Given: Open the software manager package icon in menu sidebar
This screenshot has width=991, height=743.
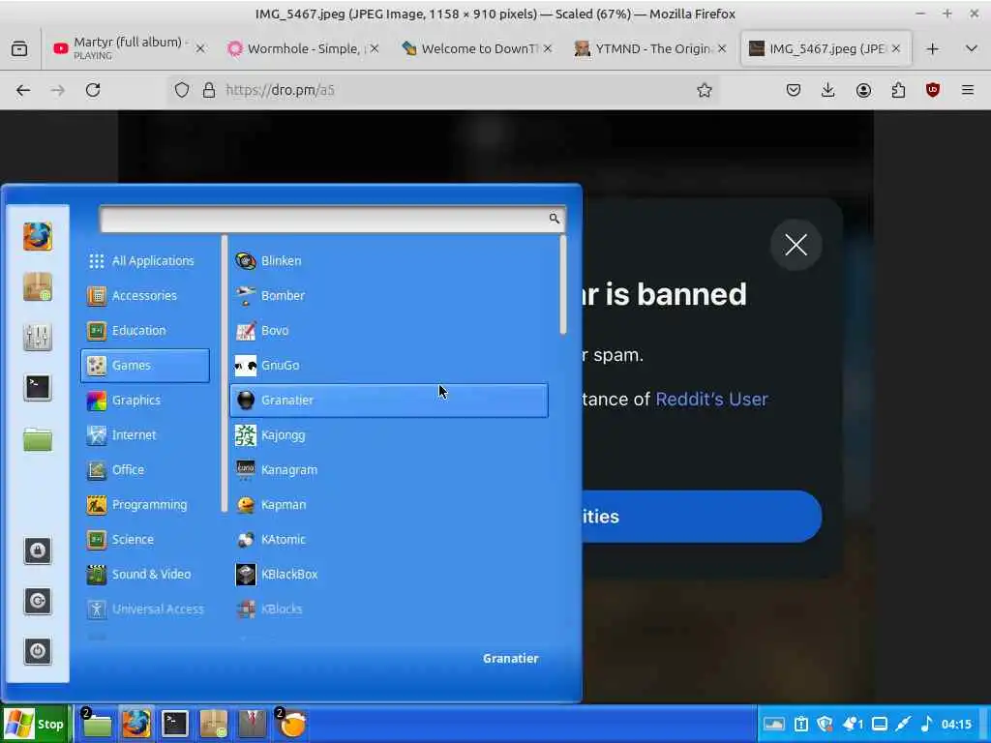Looking at the screenshot, I should (38, 286).
